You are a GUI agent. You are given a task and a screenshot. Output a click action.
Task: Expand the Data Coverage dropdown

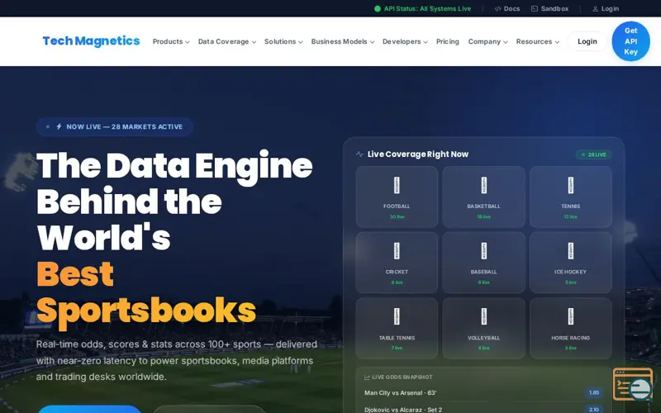226,41
